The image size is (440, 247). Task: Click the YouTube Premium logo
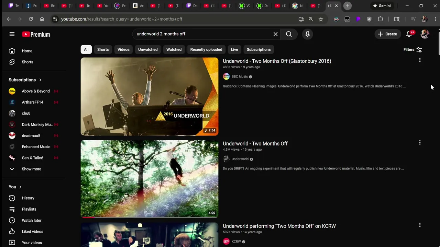(36, 34)
